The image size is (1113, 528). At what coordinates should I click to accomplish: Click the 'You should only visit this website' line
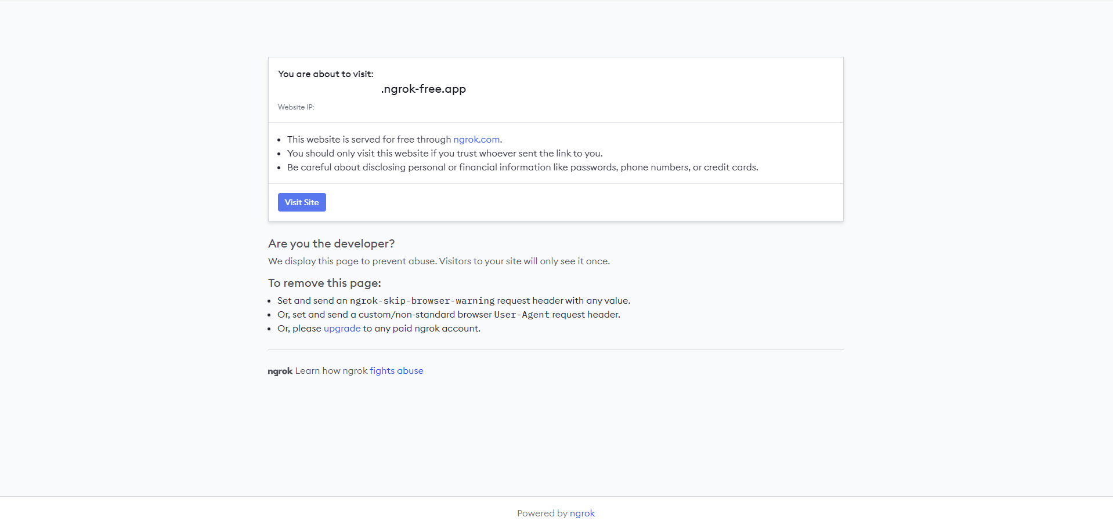[445, 154]
